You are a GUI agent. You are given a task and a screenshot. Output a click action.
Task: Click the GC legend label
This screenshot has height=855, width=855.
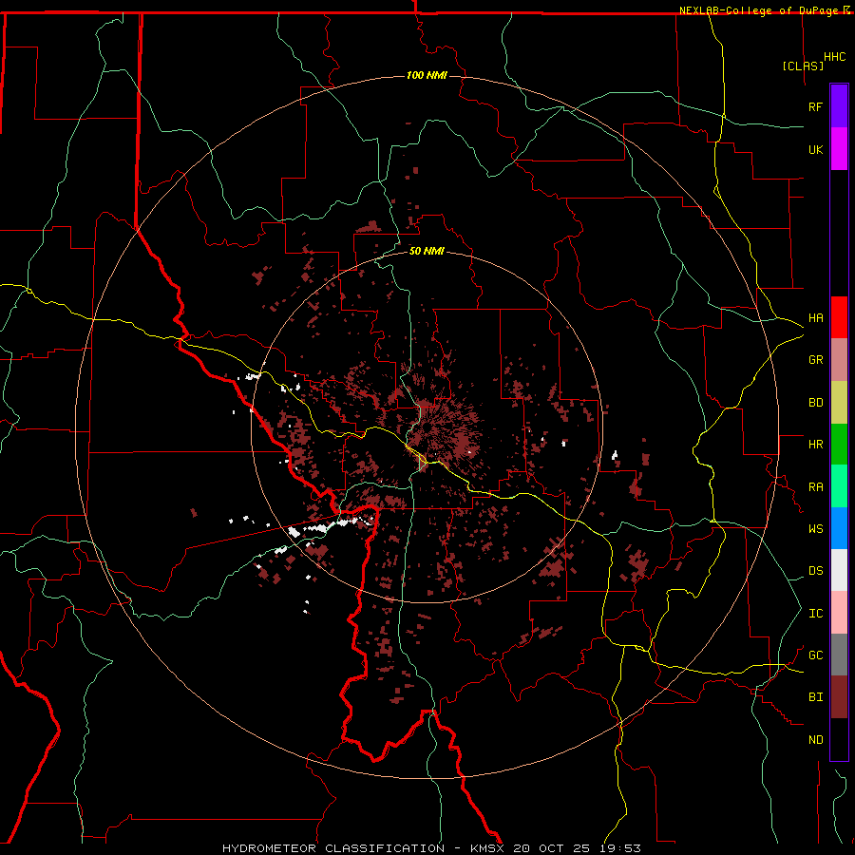pyautogui.click(x=815, y=655)
